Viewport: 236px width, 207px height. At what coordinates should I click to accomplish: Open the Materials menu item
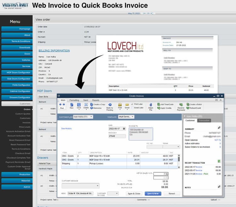(x=17, y=181)
